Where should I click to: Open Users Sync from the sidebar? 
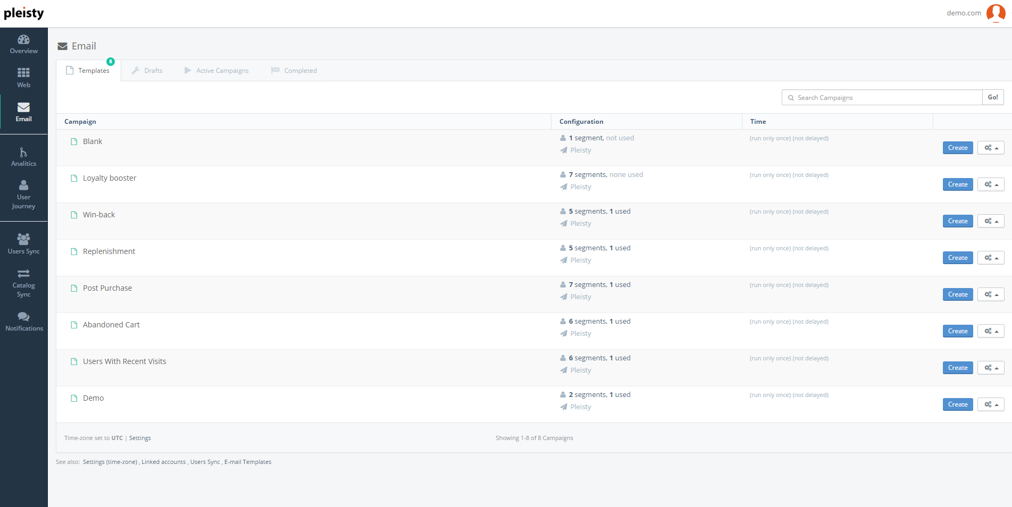tap(23, 243)
